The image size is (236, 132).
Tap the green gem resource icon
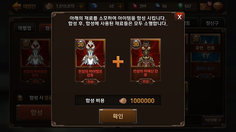point(180,6)
